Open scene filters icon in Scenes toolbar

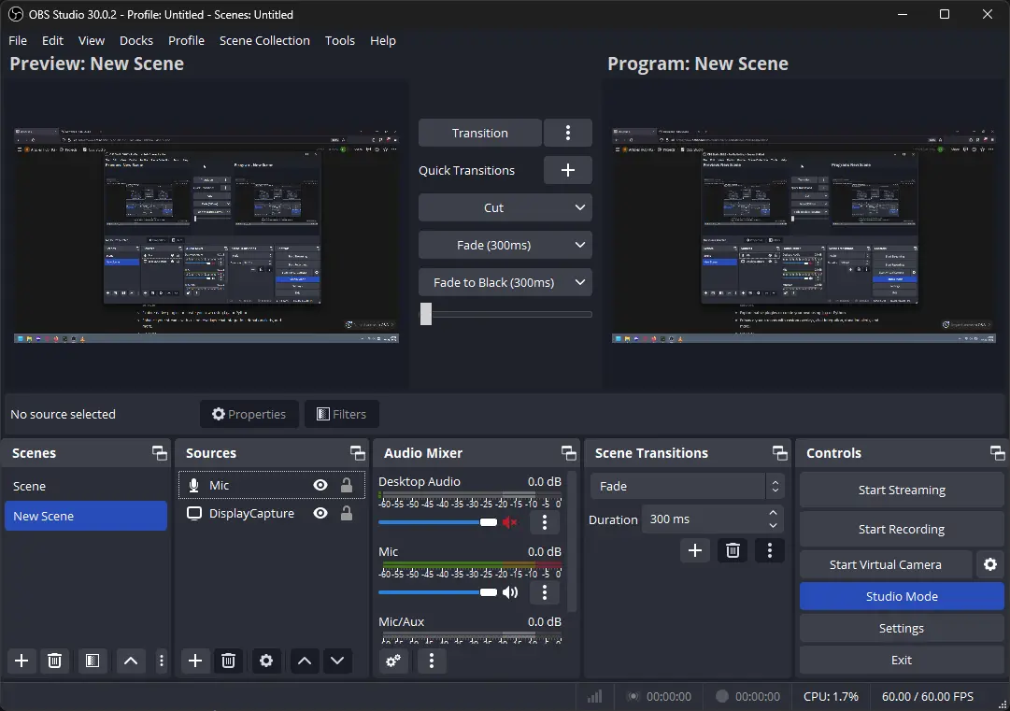[x=92, y=661]
